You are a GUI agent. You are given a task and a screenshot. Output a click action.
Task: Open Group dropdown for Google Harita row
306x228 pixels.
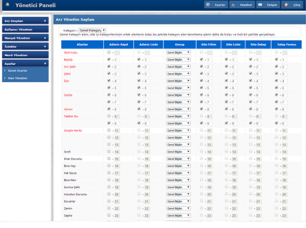click(x=178, y=130)
